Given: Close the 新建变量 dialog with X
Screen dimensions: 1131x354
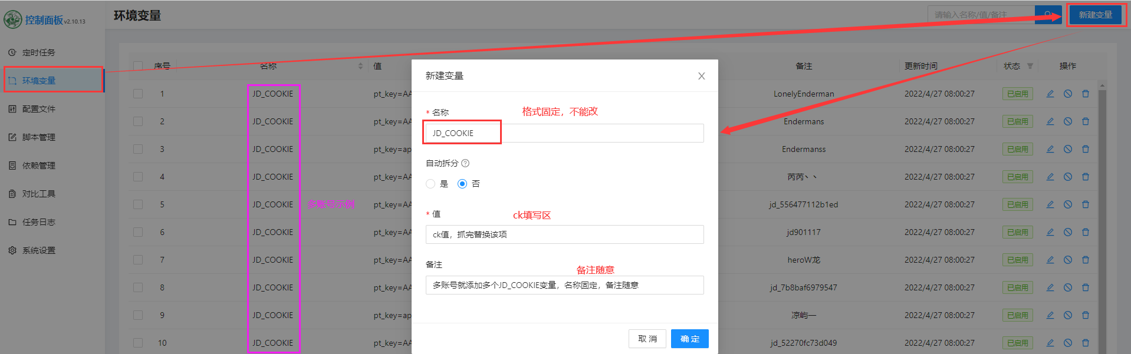Looking at the screenshot, I should pos(701,76).
